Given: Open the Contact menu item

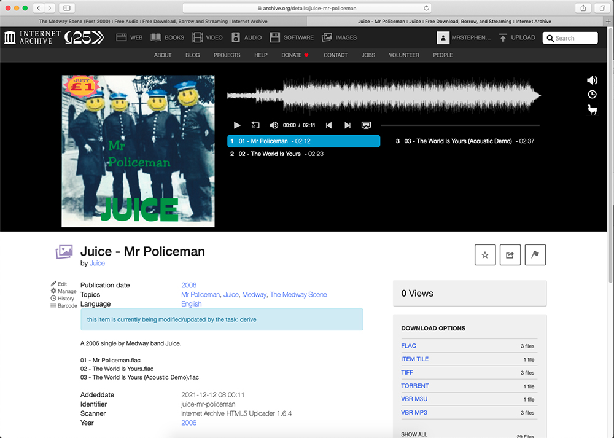Looking at the screenshot, I should pos(336,55).
